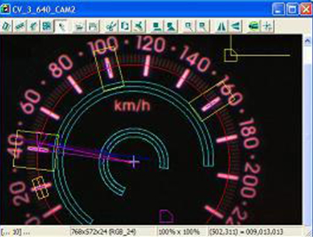The height and width of the screenshot is (237, 313).
Task: Click the first monitor display icon
Action: pyautogui.click(x=156, y=26)
